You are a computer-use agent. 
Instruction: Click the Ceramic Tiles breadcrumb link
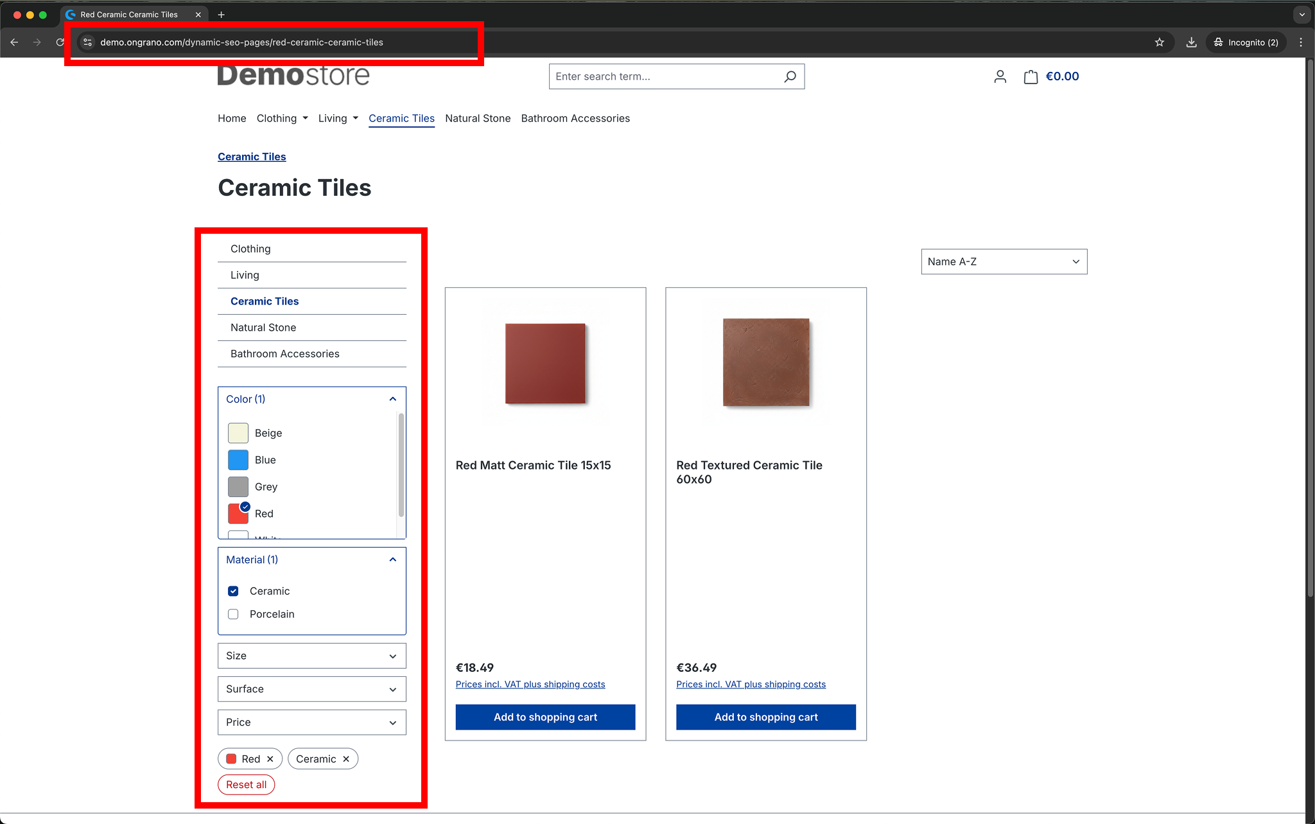pyautogui.click(x=252, y=157)
